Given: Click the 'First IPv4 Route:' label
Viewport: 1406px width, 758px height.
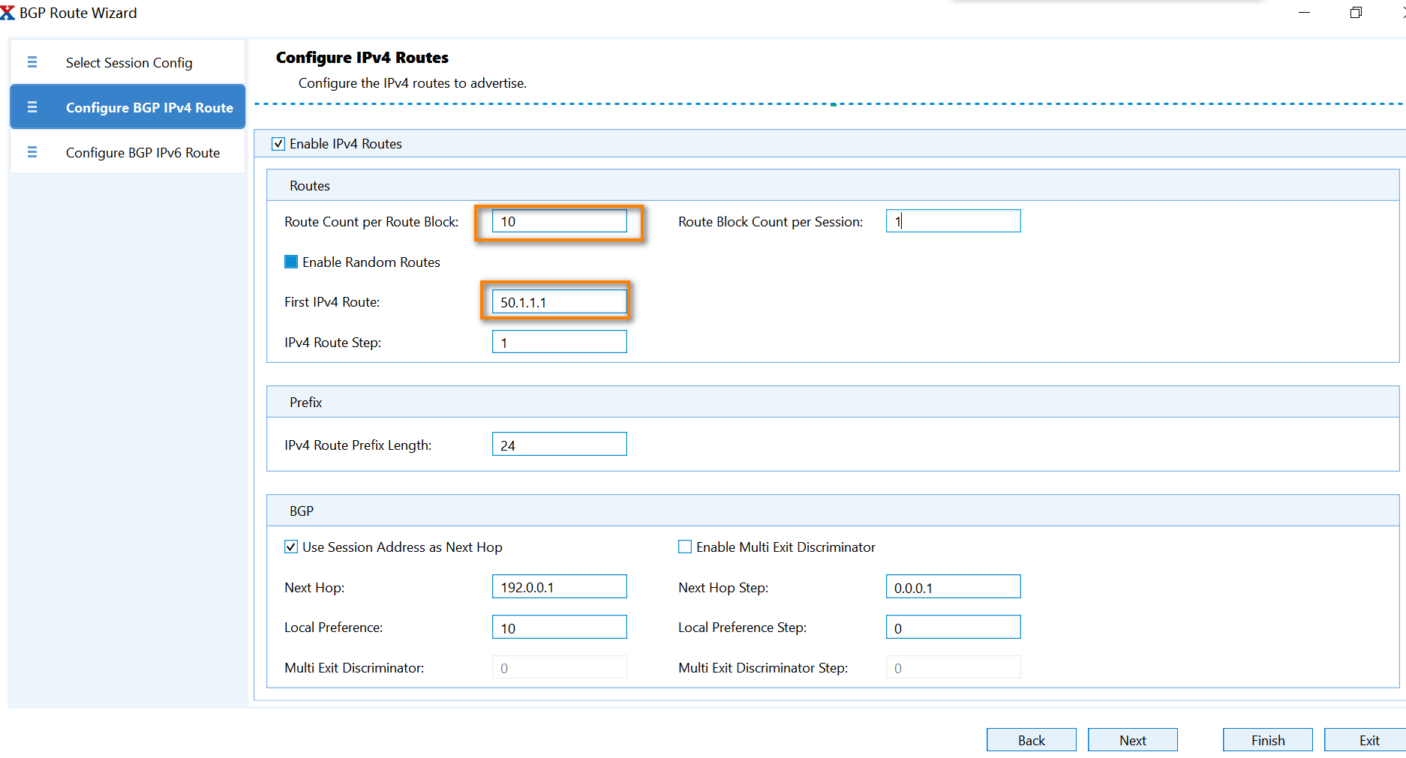Looking at the screenshot, I should [x=332, y=302].
